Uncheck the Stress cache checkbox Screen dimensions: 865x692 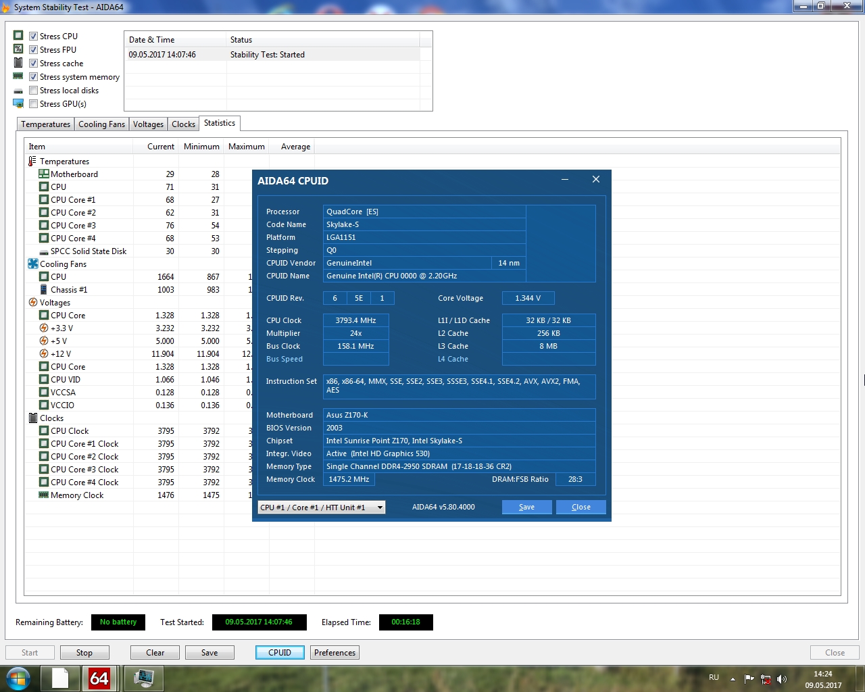click(x=33, y=64)
